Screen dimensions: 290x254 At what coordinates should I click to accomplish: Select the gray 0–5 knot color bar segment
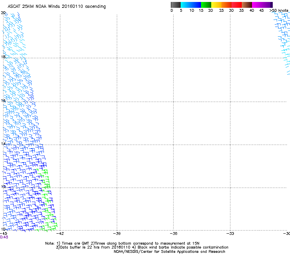(x=176, y=5)
